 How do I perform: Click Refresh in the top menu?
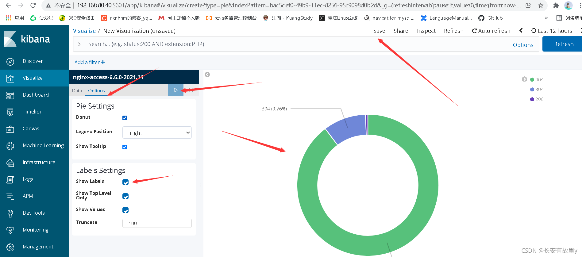tap(453, 31)
